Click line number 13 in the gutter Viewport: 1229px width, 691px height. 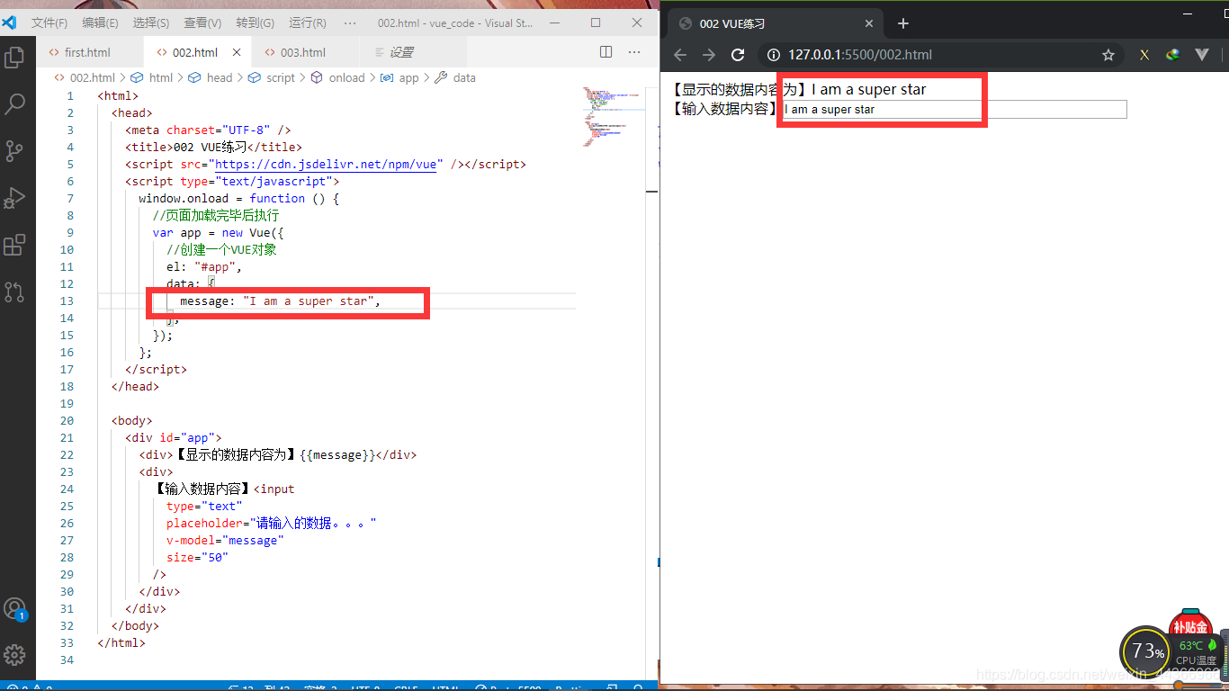pos(67,301)
